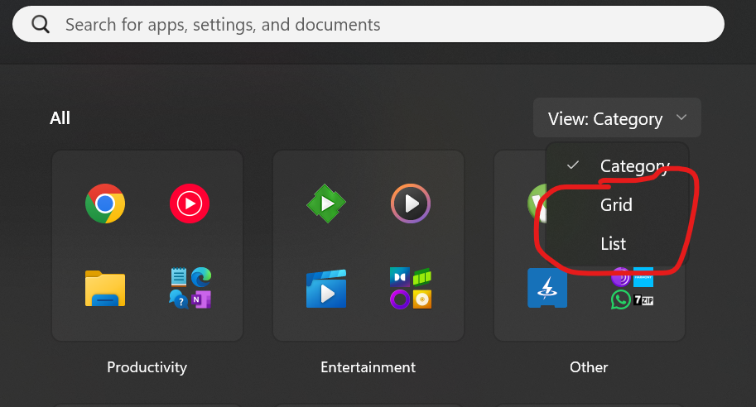Click the small green bars icon in Entertainment
Screen dimensions: 756x407
[x=421, y=277]
